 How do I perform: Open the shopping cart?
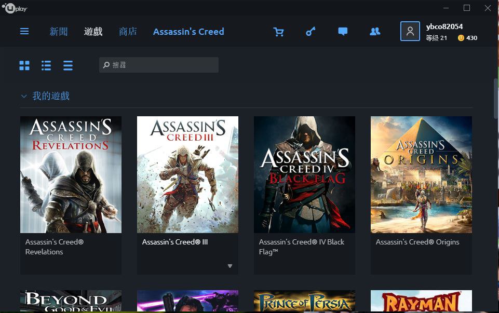(279, 32)
